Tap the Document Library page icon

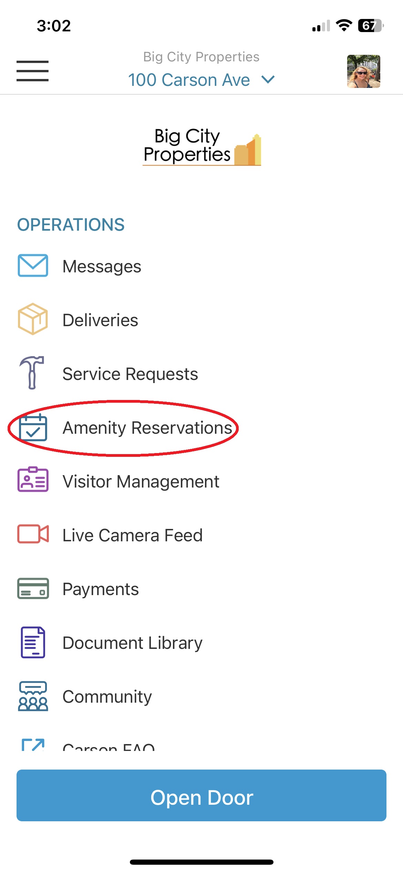tap(33, 642)
